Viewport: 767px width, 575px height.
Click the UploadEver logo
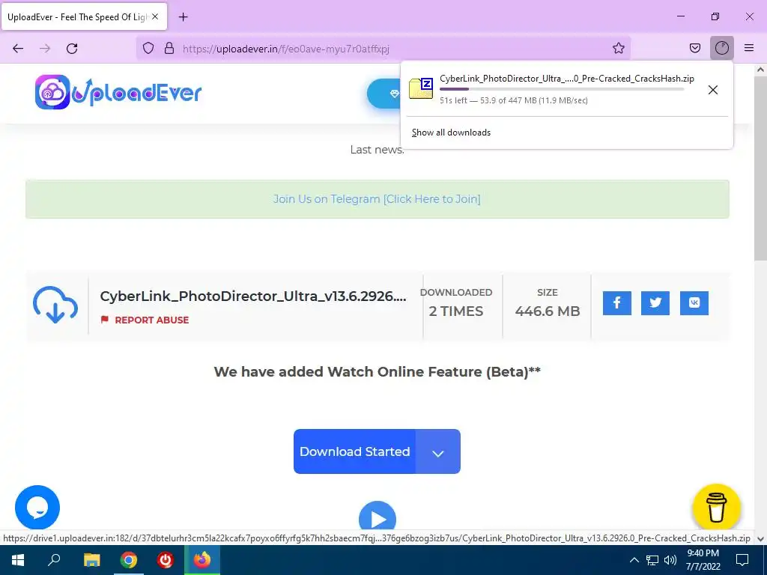118,92
